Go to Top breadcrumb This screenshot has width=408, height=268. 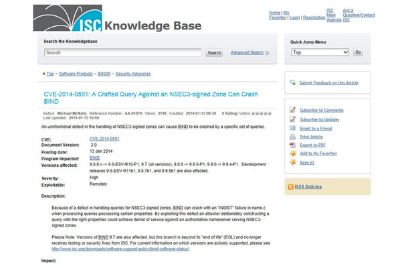pos(50,74)
